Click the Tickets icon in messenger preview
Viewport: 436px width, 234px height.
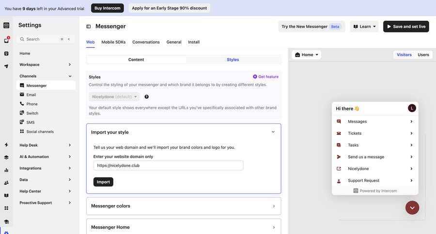339,133
